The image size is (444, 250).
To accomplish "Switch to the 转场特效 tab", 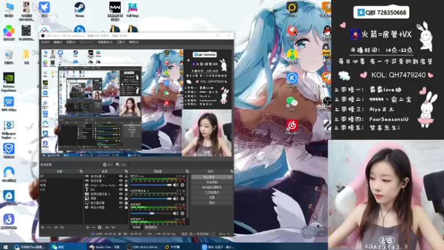I will tap(150, 227).
